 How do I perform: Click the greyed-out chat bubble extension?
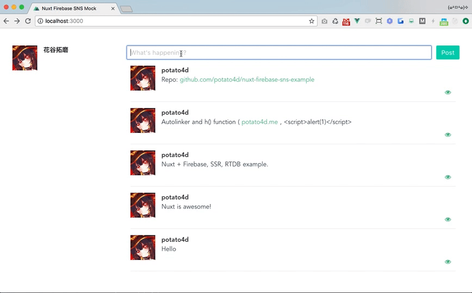368,21
